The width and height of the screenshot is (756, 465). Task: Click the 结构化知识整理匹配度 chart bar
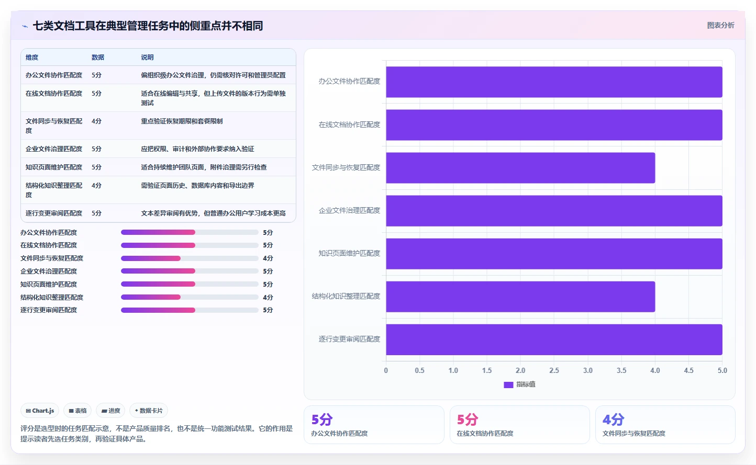[520, 297]
